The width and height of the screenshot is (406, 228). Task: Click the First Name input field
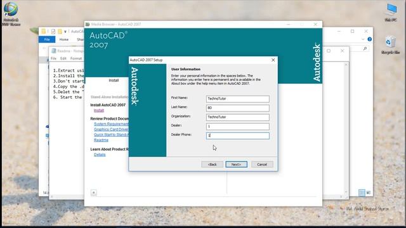[237, 99]
